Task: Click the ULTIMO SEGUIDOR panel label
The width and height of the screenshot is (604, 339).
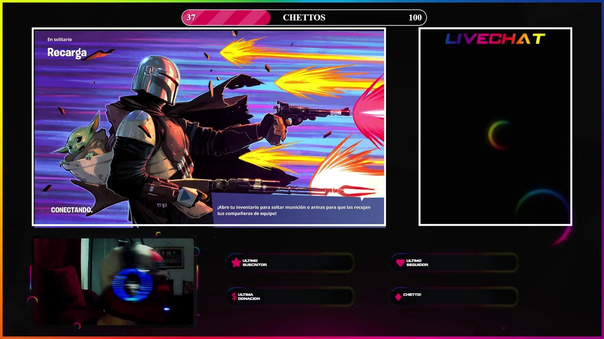Action: point(417,263)
